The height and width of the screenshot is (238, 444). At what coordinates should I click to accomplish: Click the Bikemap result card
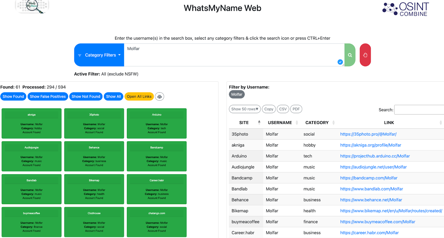(94, 189)
